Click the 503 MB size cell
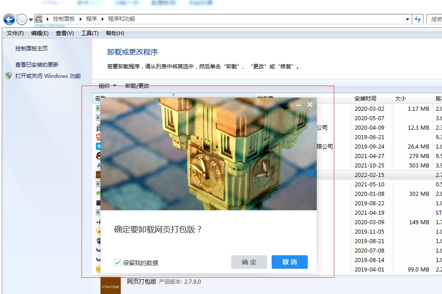Viewport: 442px width, 294px height. 419,166
